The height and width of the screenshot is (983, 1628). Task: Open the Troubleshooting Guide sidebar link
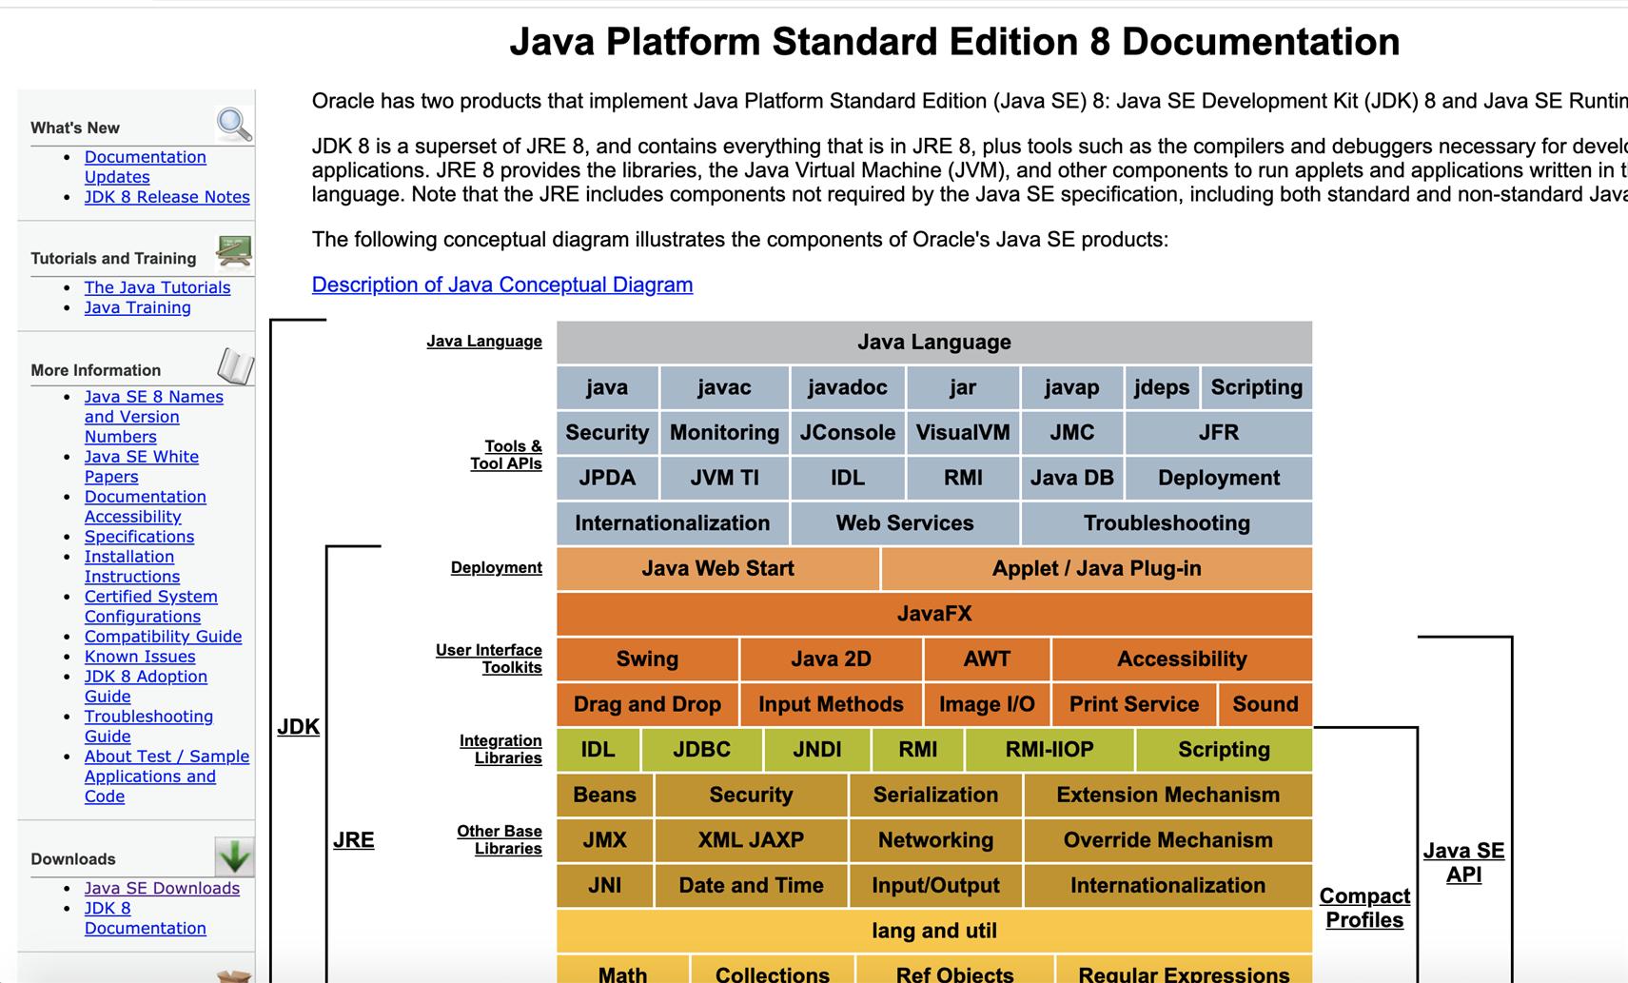click(x=148, y=726)
